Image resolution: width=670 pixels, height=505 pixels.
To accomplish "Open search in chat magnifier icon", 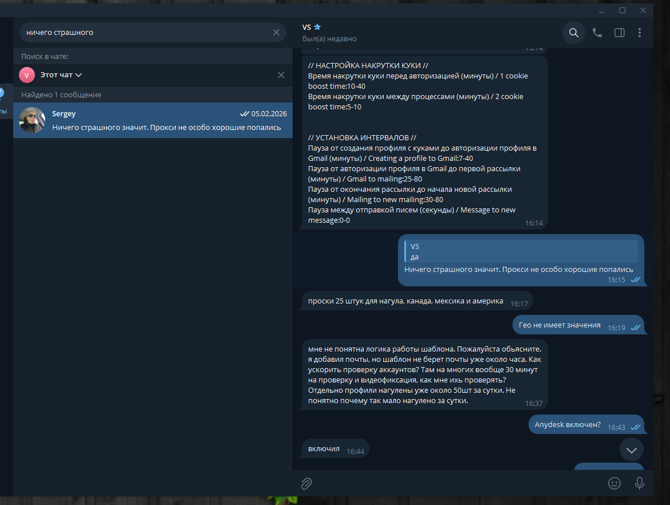I will (x=573, y=33).
